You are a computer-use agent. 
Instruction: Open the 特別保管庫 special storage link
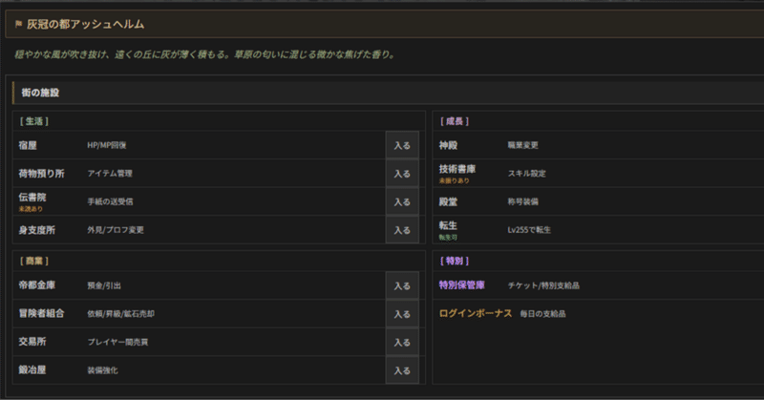[x=462, y=285]
